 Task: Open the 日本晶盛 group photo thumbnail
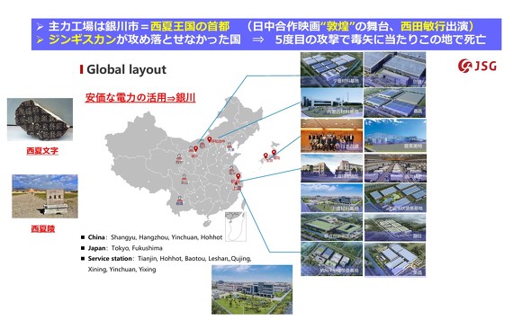click(331, 135)
